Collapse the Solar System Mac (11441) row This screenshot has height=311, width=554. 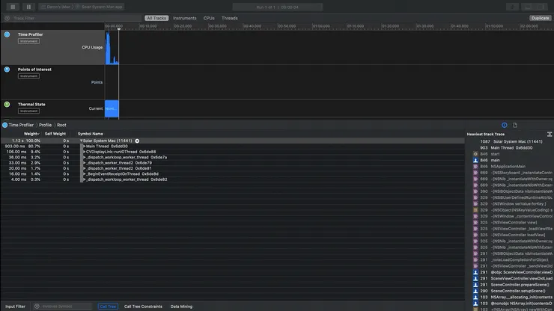(x=82, y=141)
